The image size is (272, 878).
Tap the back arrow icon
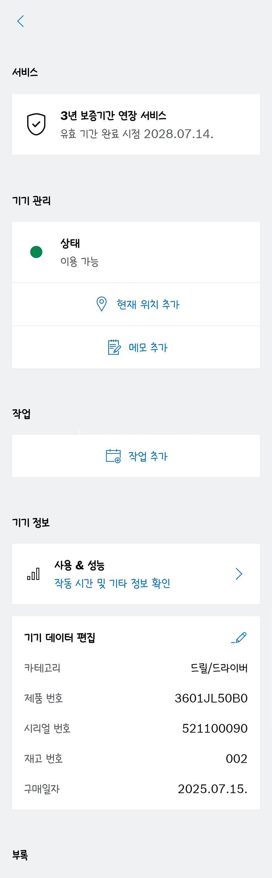pyautogui.click(x=21, y=21)
